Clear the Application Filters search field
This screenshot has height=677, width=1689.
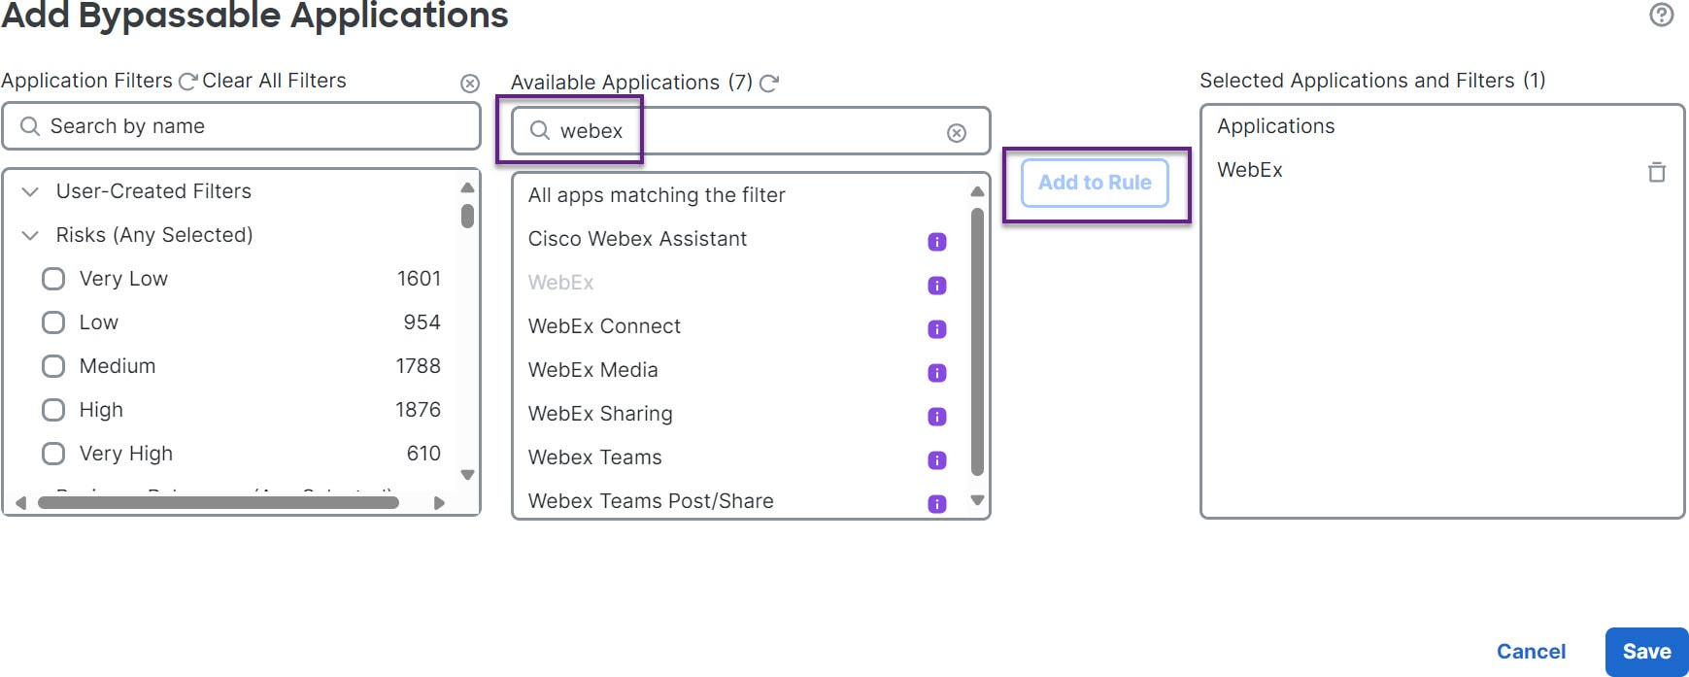tap(470, 84)
